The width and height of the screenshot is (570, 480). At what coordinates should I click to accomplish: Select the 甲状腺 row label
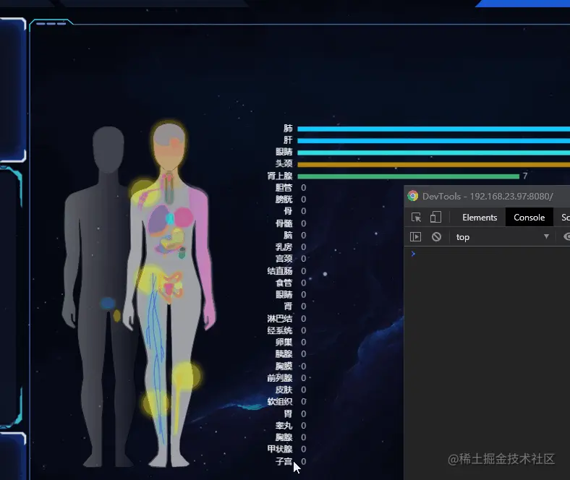(x=280, y=449)
